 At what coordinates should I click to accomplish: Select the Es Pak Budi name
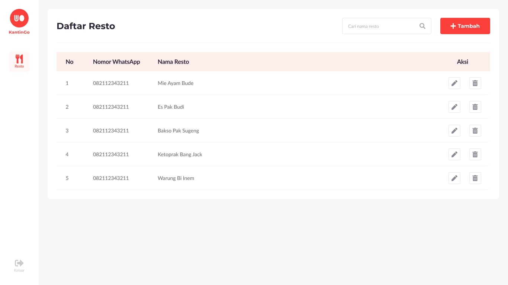171,107
